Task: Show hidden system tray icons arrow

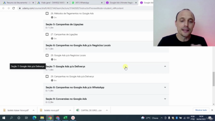Action: (162, 118)
